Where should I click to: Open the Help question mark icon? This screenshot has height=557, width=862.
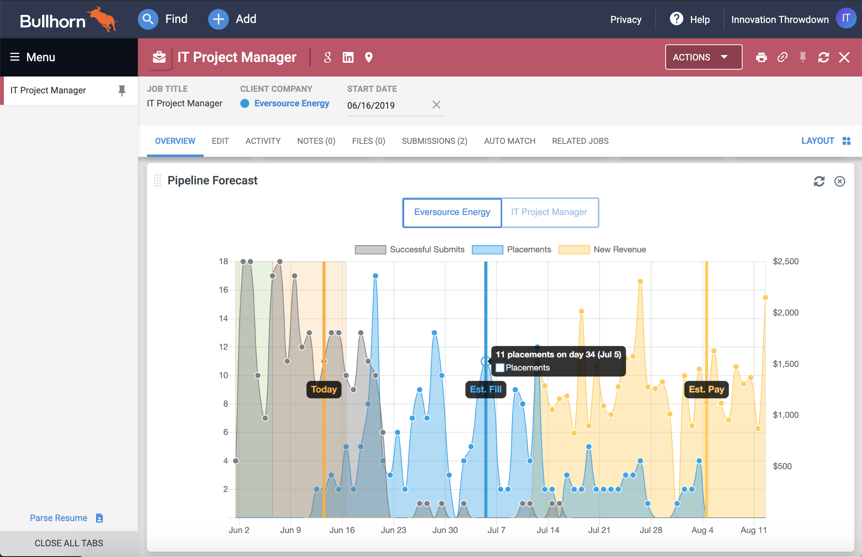(x=676, y=19)
